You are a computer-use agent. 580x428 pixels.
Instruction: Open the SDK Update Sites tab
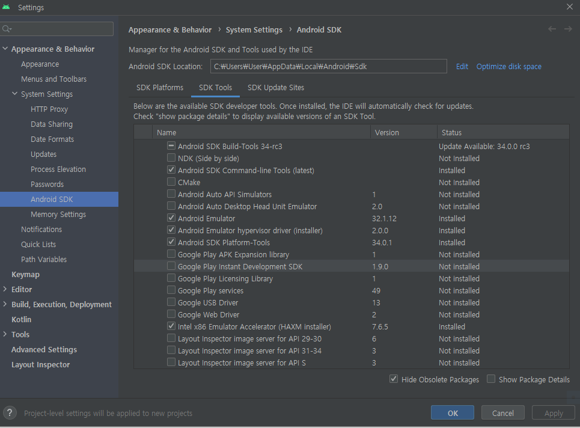click(275, 88)
